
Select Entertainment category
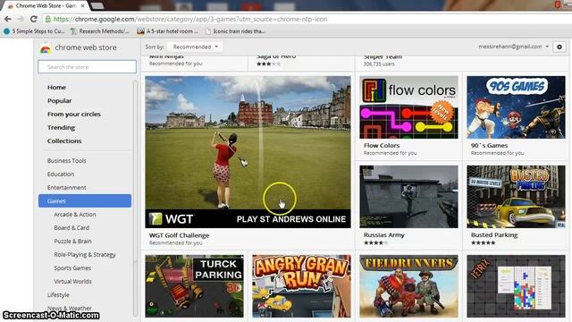coord(66,188)
